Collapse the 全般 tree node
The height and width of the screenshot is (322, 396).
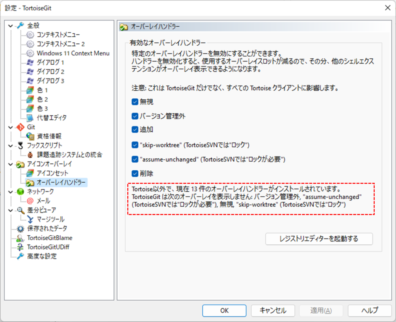point(10,26)
